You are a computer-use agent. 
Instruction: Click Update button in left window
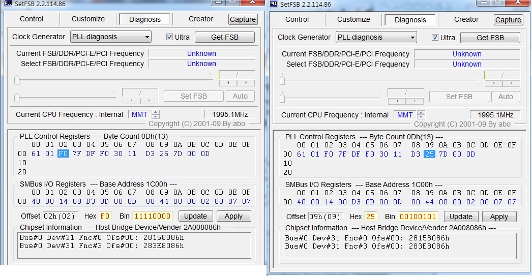[195, 216]
